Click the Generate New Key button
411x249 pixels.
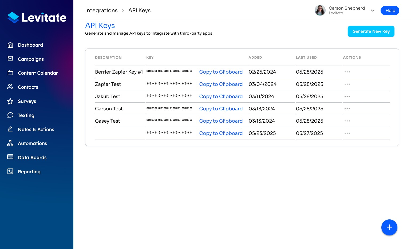coord(371,31)
